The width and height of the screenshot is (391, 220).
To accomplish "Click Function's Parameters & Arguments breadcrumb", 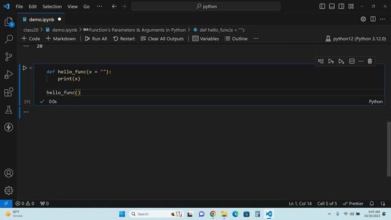I will pyautogui.click(x=134, y=30).
